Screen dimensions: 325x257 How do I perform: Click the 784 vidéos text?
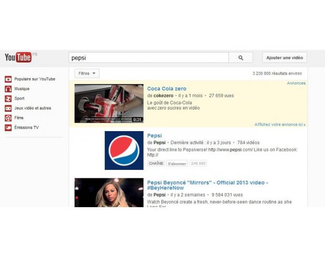pos(248,143)
